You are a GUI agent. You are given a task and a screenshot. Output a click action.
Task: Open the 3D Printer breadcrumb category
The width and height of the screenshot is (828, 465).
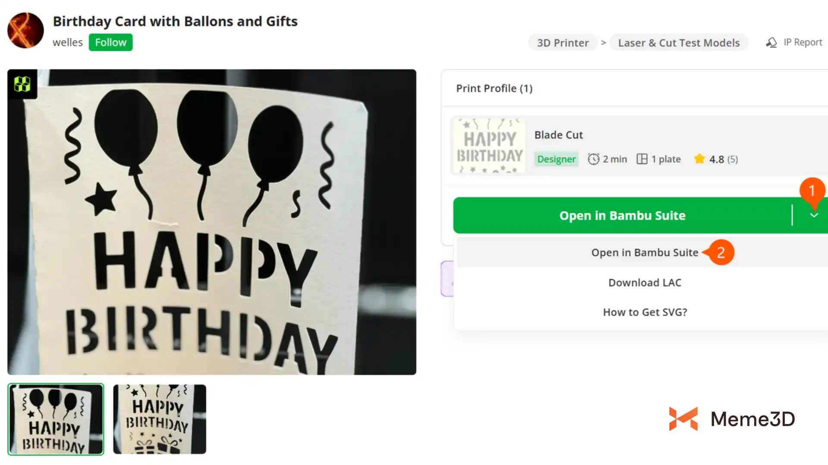[562, 43]
